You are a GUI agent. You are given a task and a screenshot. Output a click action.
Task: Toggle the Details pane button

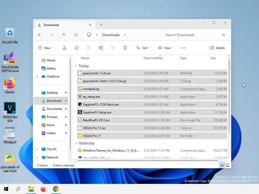coord(217,48)
